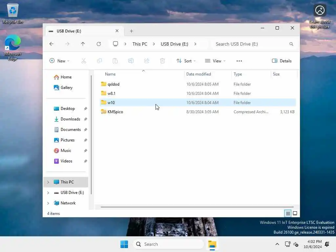The image size is (336, 252).
Task: Go up one folder level
Action: pos(83,44)
